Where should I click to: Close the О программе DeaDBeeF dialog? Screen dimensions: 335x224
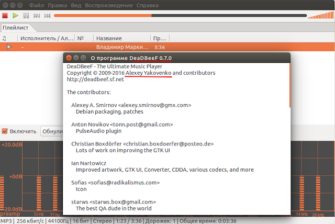tap(69, 58)
